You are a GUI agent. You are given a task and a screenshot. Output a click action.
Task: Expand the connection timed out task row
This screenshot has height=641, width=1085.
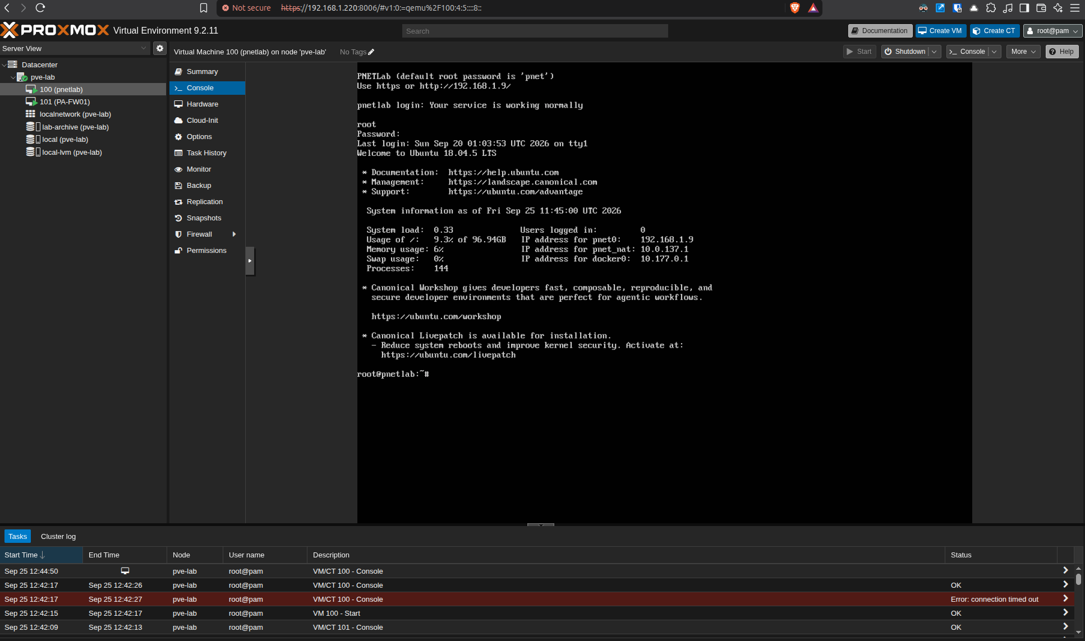1065,599
